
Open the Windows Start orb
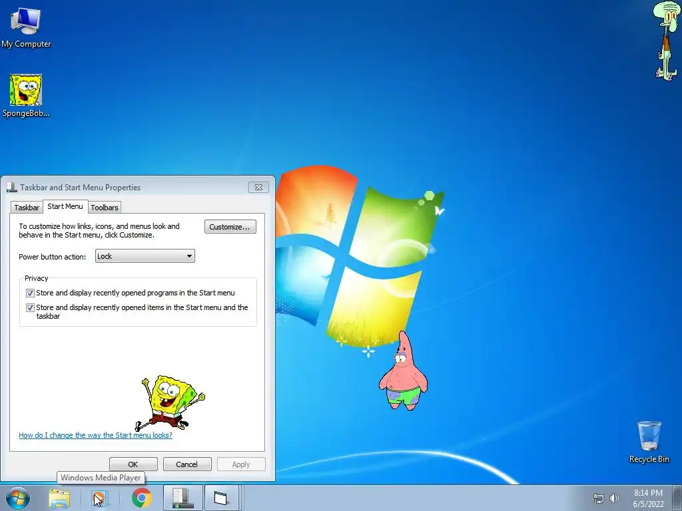point(18,498)
